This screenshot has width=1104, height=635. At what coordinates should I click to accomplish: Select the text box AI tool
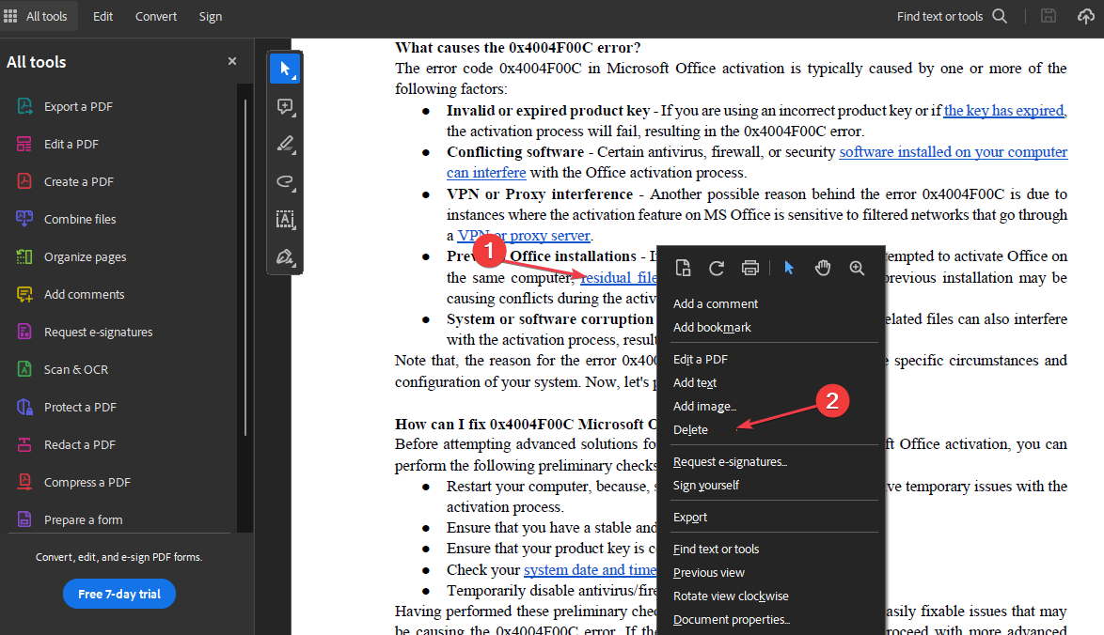coord(284,220)
